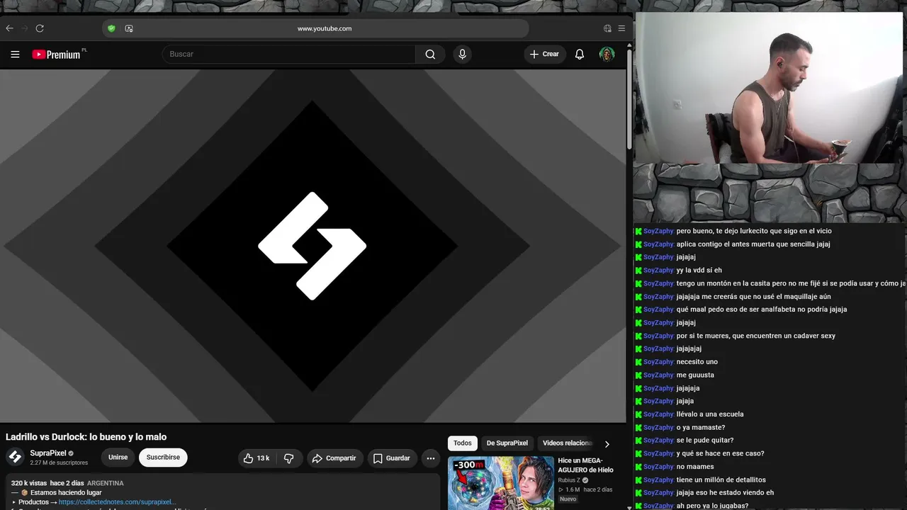Viewport: 907px width, 510px height.
Task: Click chat message 'jajaja eso he estado viendo eh'
Action: click(725, 493)
